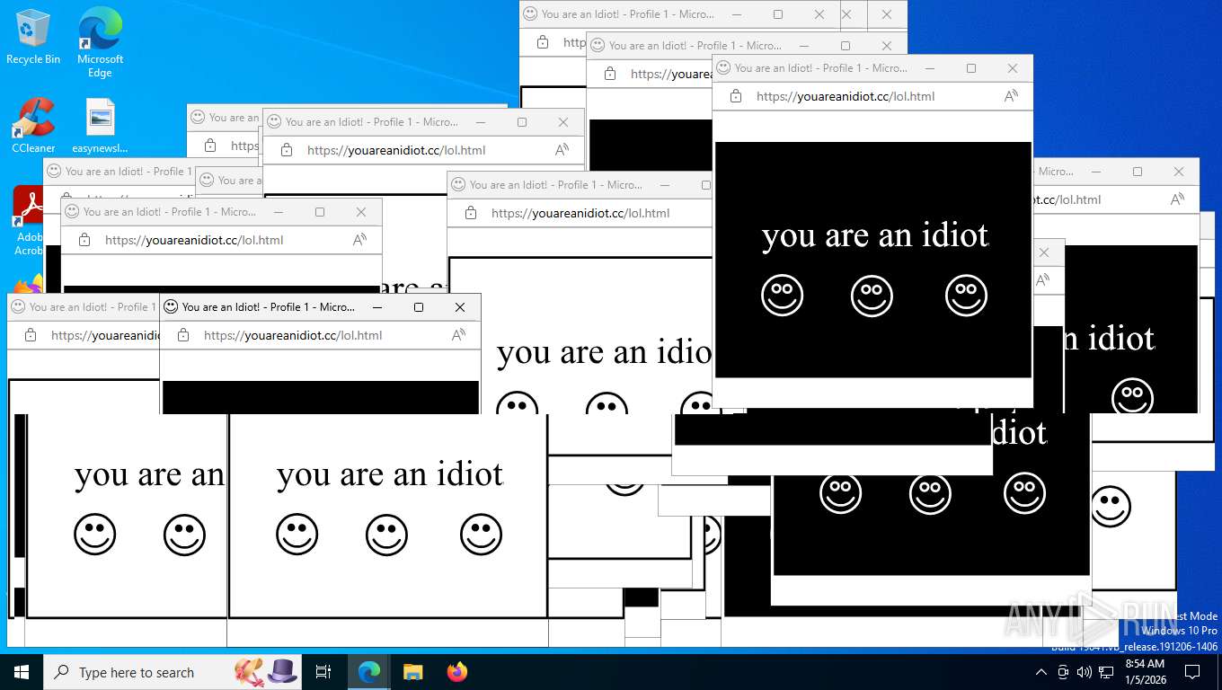Click Read aloud in window beside easynewsl icon
Viewport: 1222px width, 690px height.
click(562, 150)
